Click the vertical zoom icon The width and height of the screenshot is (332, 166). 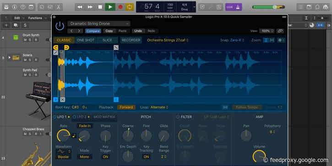click(x=266, y=40)
